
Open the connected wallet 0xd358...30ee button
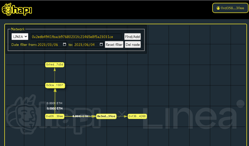pyautogui.click(x=230, y=8)
